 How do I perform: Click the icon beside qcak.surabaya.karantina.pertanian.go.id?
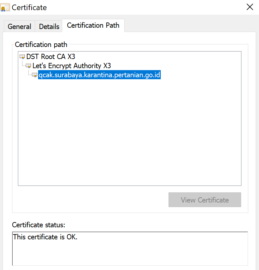click(x=34, y=75)
